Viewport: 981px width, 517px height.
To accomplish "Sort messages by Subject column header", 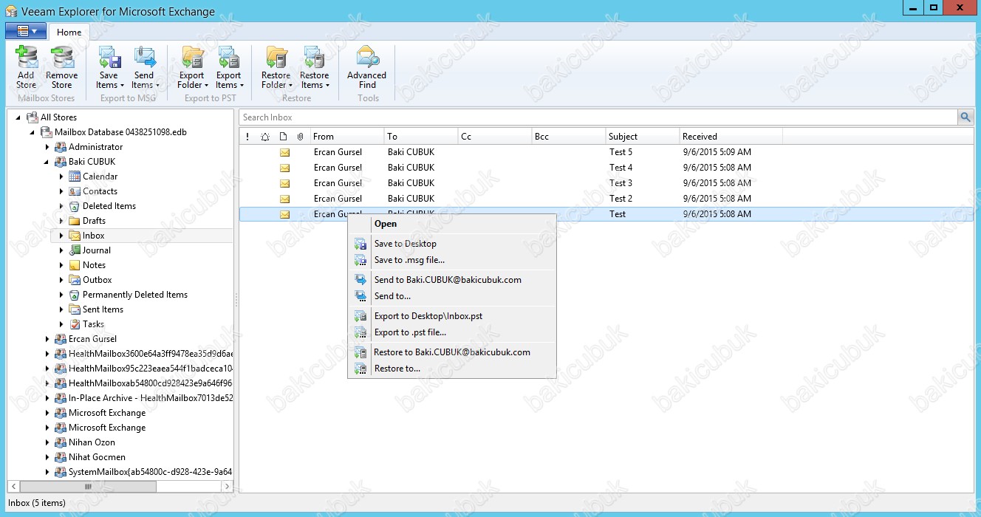I will (643, 137).
